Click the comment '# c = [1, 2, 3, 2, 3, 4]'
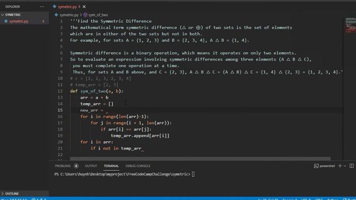The width and height of the screenshot is (356, 200). coord(101,78)
